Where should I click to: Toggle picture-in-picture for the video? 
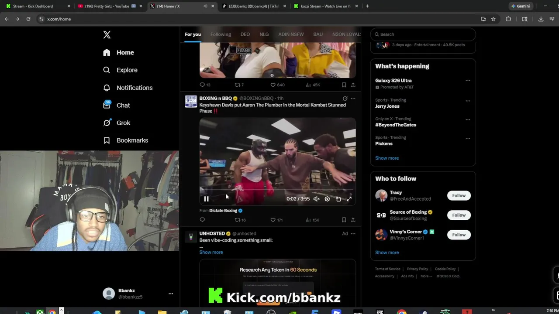click(x=338, y=199)
